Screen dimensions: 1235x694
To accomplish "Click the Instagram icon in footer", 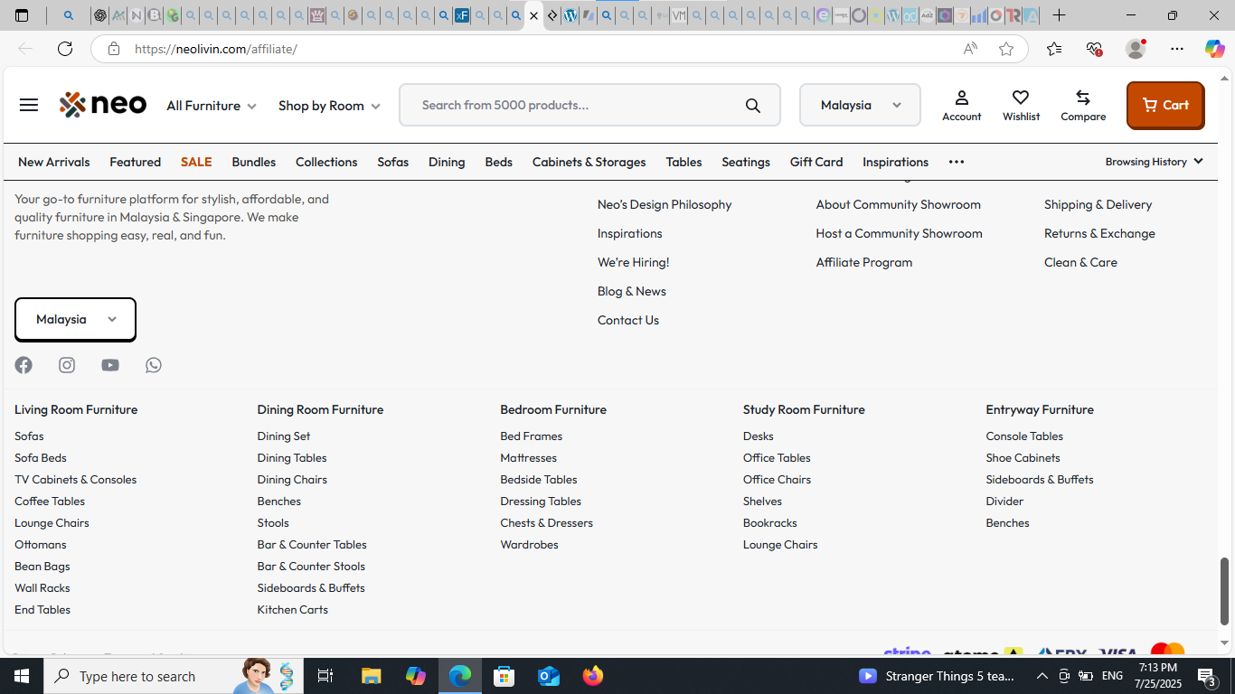I will click(x=67, y=365).
